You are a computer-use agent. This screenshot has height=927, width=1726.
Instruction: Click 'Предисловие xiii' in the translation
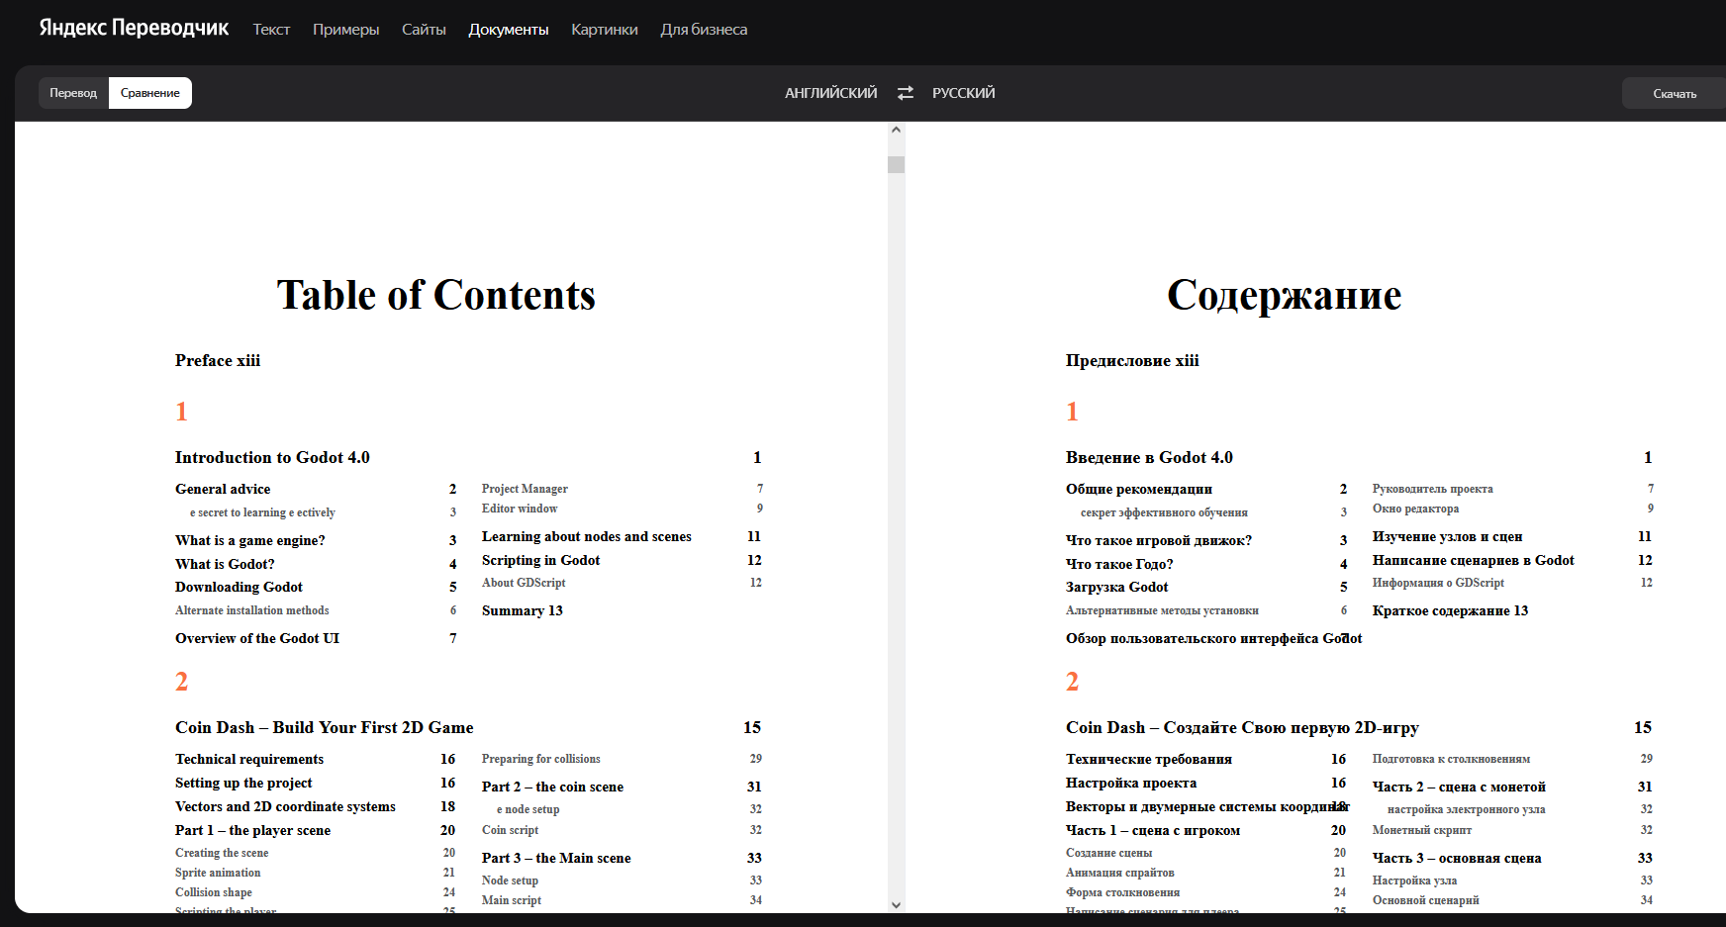tap(1132, 360)
